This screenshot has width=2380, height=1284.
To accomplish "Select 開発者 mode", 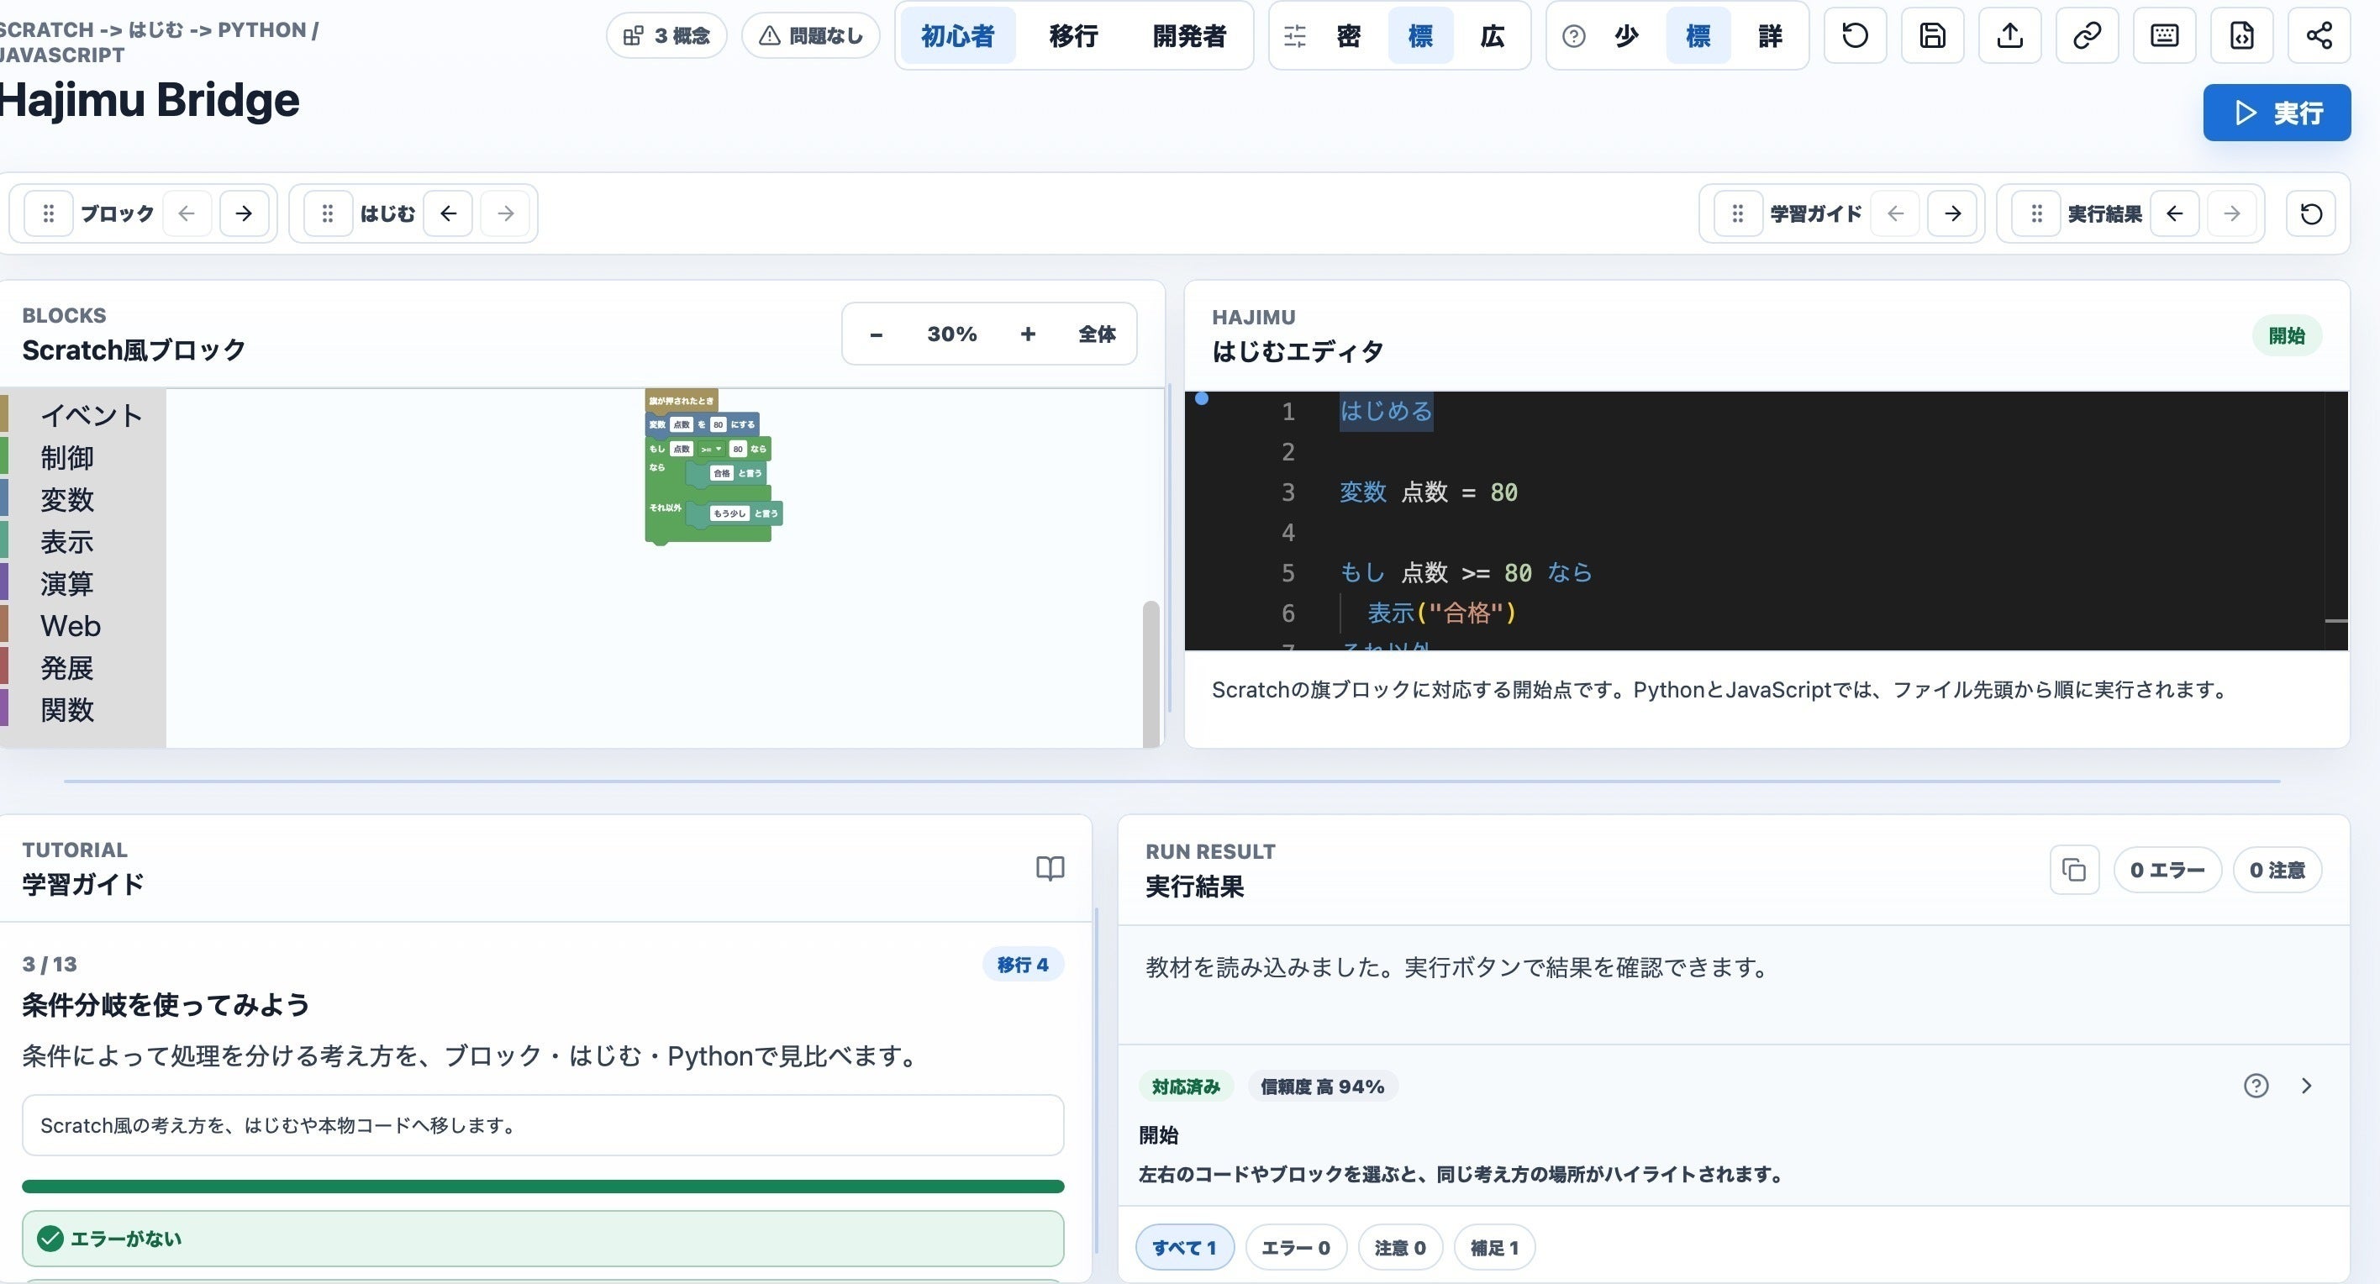I will point(1189,36).
